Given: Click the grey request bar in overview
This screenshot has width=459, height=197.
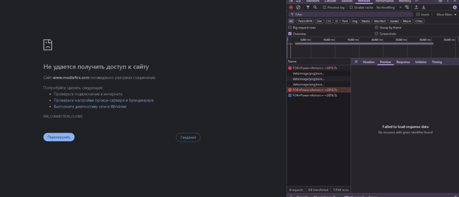Looking at the screenshot, I should tap(364, 44).
